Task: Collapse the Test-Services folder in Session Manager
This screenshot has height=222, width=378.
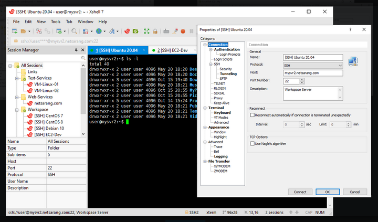Action: coord(17,78)
